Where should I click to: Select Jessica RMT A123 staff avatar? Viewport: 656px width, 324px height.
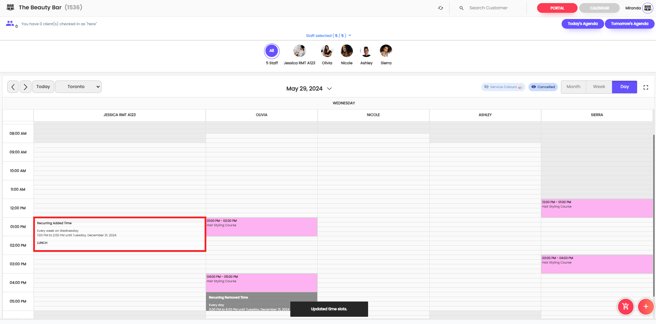tap(299, 51)
